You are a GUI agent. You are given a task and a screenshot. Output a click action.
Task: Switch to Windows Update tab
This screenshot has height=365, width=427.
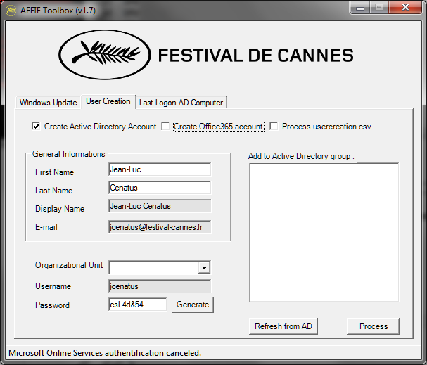(x=49, y=103)
